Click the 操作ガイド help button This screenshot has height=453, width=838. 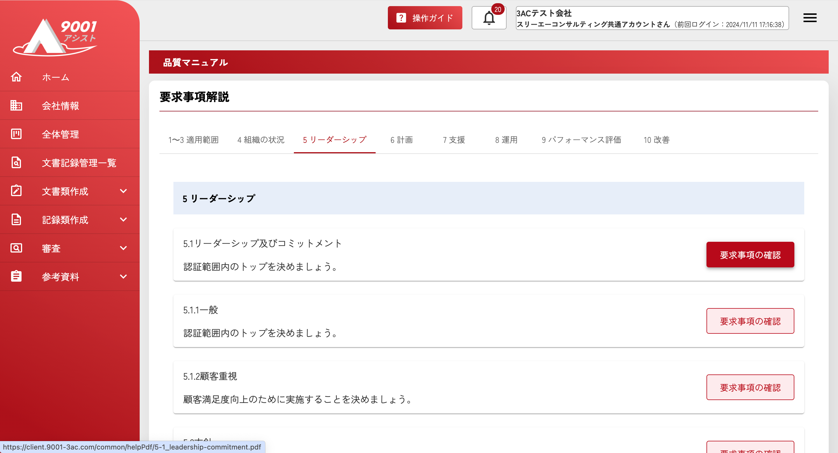(x=425, y=18)
